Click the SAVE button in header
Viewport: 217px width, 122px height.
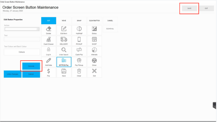pos(189,8)
